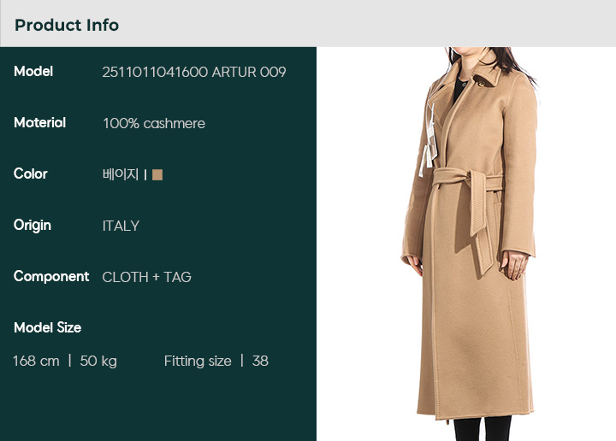Viewport: 616px width, 441px height.
Task: Click the fitting size value 38
Action: click(x=260, y=361)
